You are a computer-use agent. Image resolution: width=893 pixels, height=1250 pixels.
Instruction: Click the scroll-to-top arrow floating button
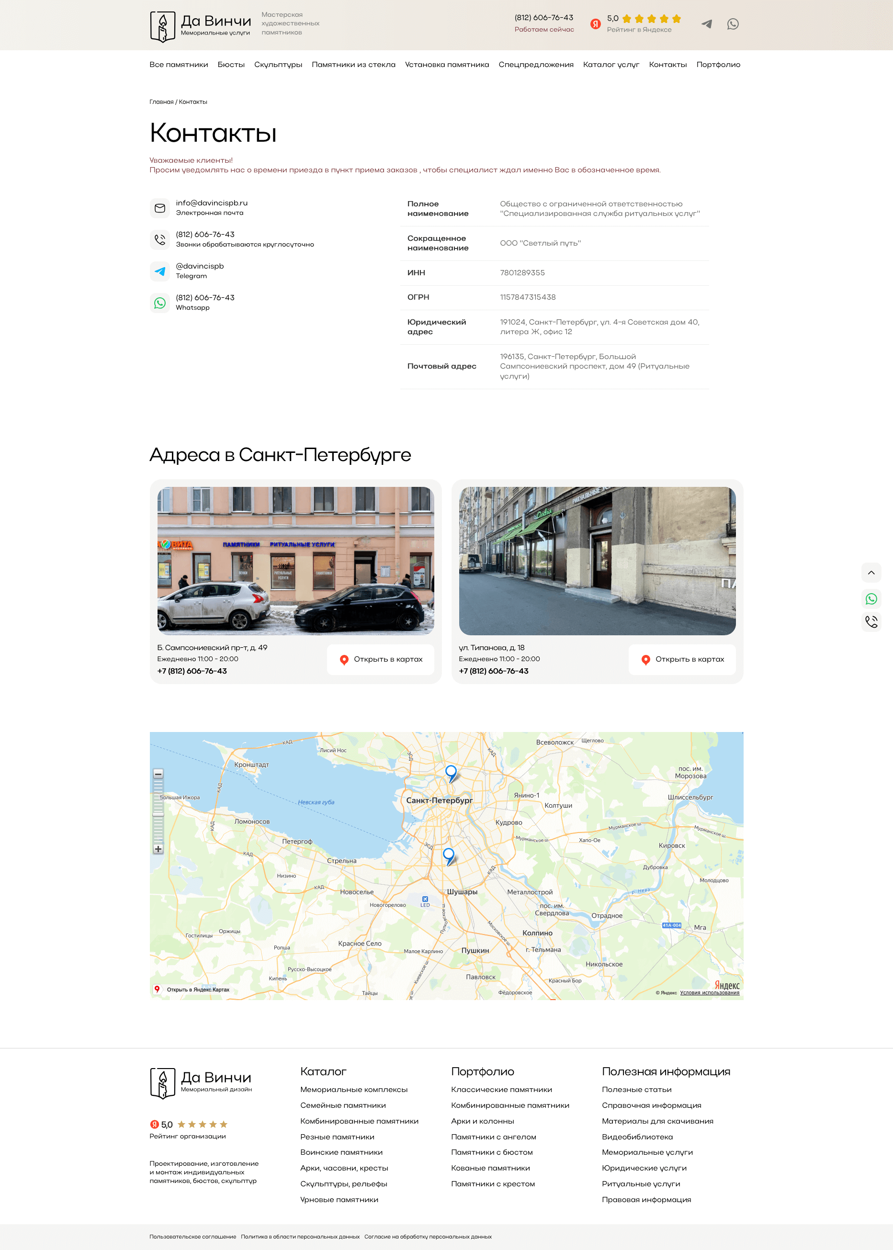pyautogui.click(x=871, y=573)
